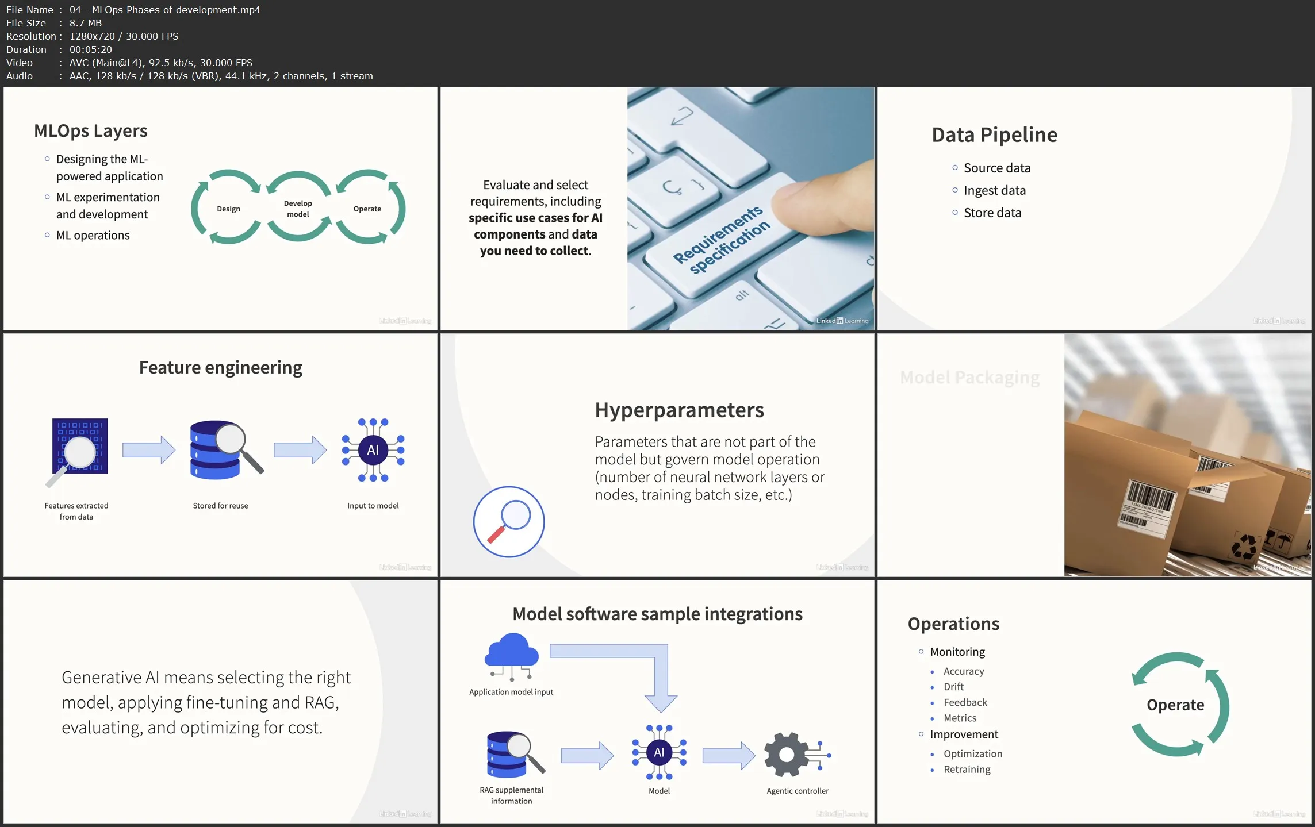Select the AI chip icon labeled 'Input to model'

pos(373,451)
